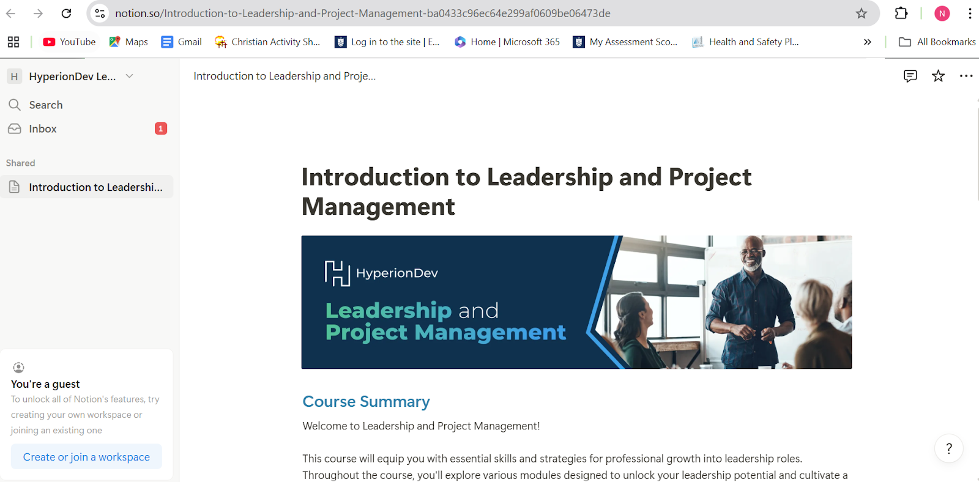Select Introduction to Leadership page in sidebar
This screenshot has height=482, width=979.
(87, 187)
